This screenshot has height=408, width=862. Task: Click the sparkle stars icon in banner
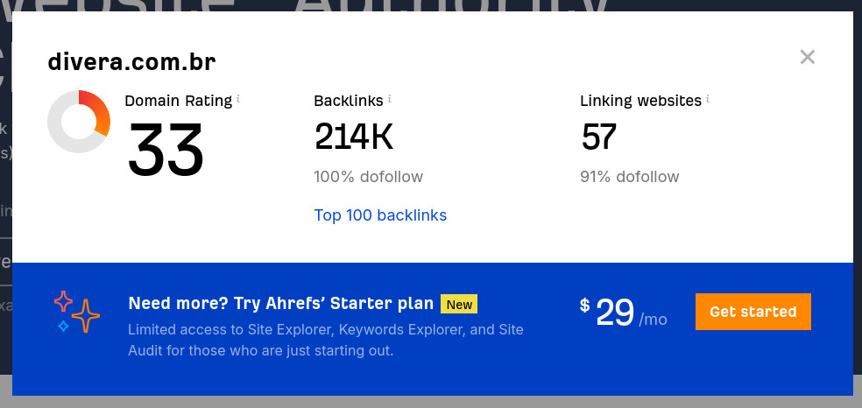click(x=77, y=312)
